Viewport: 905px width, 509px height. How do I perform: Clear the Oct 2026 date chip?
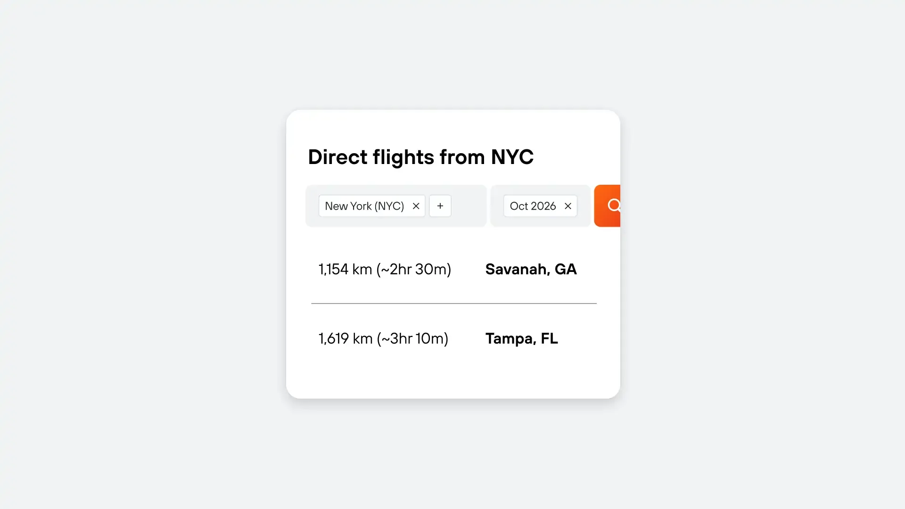pos(568,206)
